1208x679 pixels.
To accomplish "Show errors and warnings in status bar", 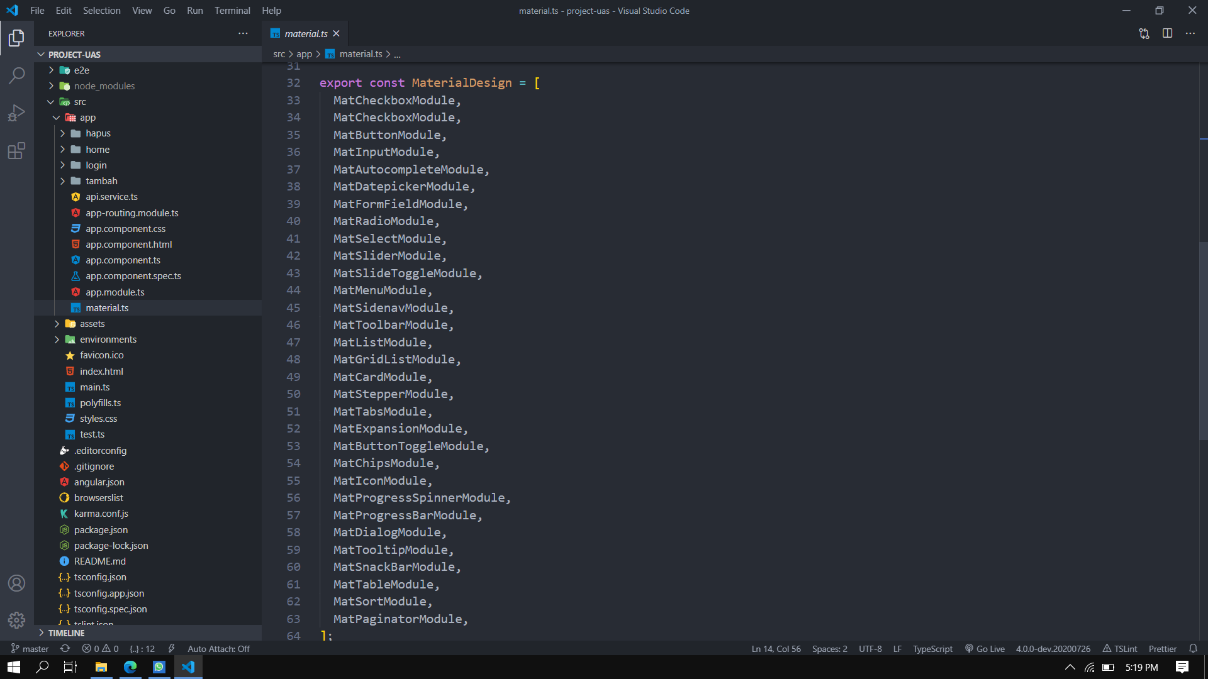I will pos(100,648).
